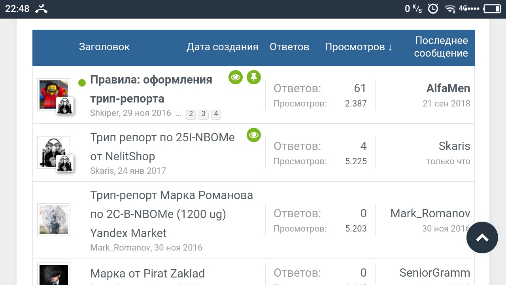Click last poster Skaris in right column

click(455, 146)
